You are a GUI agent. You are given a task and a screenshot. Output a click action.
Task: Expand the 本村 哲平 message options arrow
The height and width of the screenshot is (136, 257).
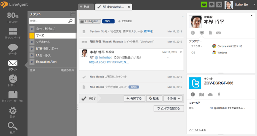(x=181, y=52)
